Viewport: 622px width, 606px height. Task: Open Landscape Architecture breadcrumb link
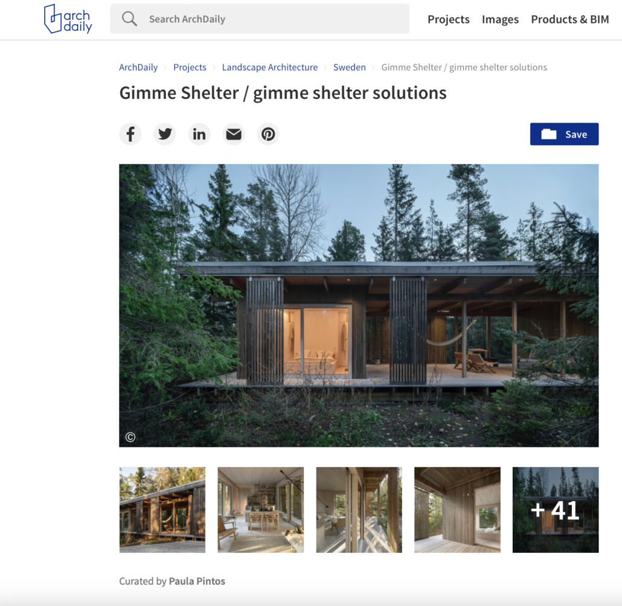coord(270,68)
